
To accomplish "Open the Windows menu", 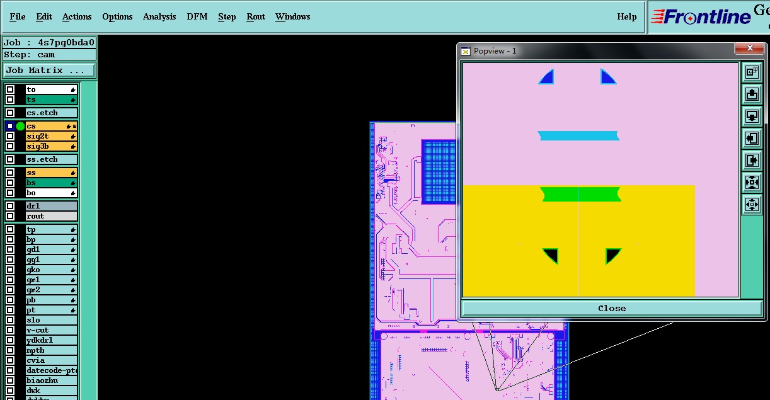I will click(x=292, y=16).
